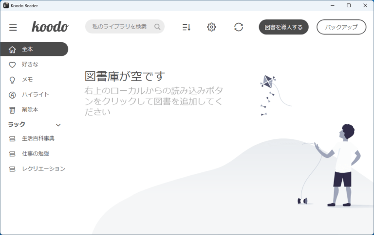Click shelf icon beside レクリエーション
The width and height of the screenshot is (374, 235).
point(12,169)
